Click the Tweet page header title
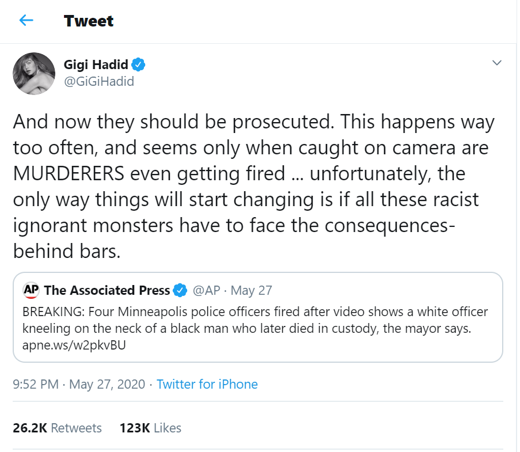This screenshot has width=520, height=452. (x=89, y=21)
